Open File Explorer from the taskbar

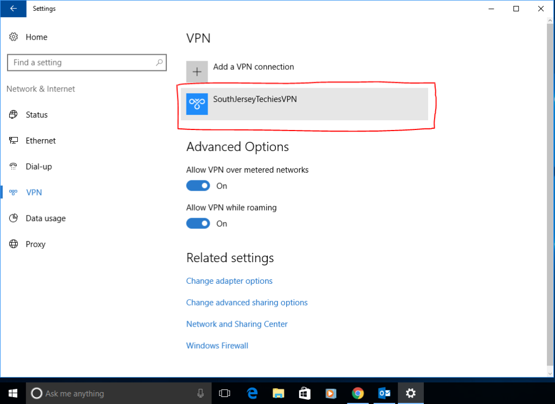tap(278, 393)
